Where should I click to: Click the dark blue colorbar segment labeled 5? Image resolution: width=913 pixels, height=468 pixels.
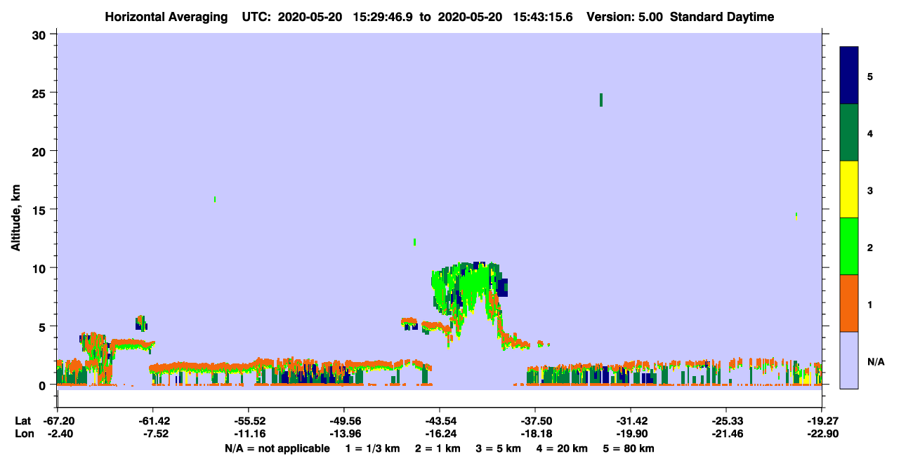click(x=849, y=76)
